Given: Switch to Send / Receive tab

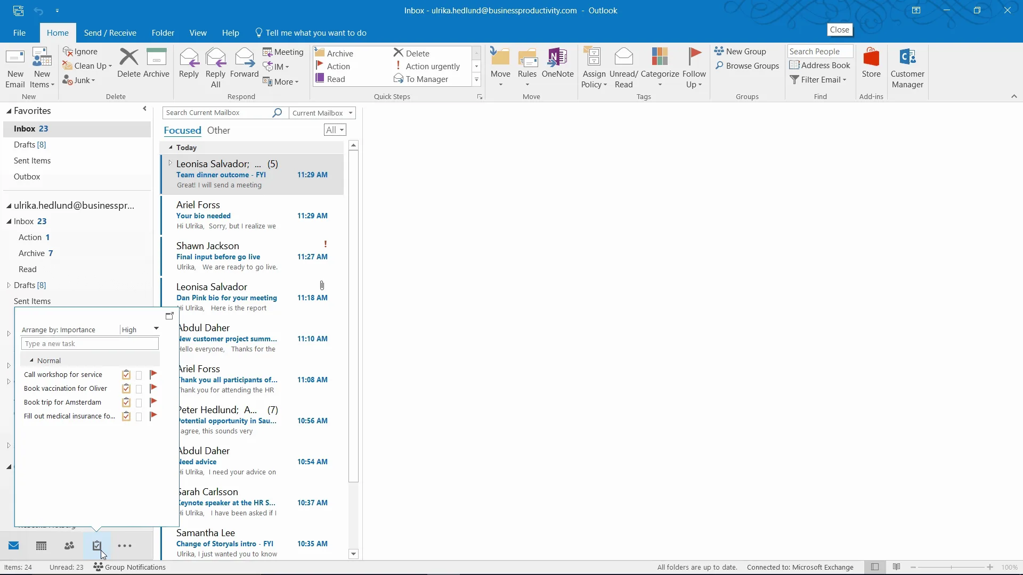Looking at the screenshot, I should [110, 33].
